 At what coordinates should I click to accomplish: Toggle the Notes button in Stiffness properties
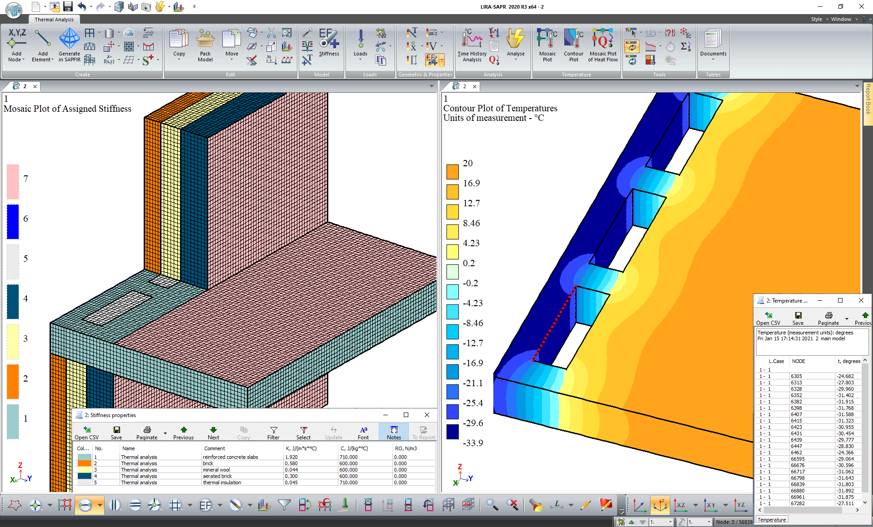point(394,432)
